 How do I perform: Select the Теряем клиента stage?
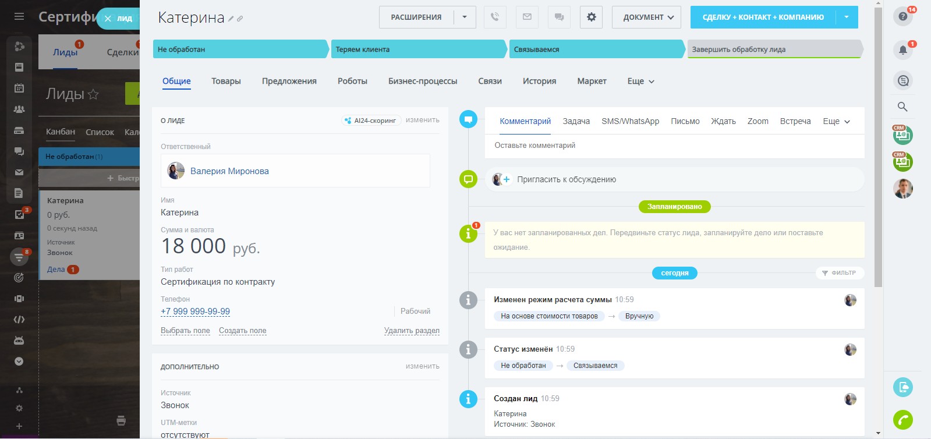point(418,49)
